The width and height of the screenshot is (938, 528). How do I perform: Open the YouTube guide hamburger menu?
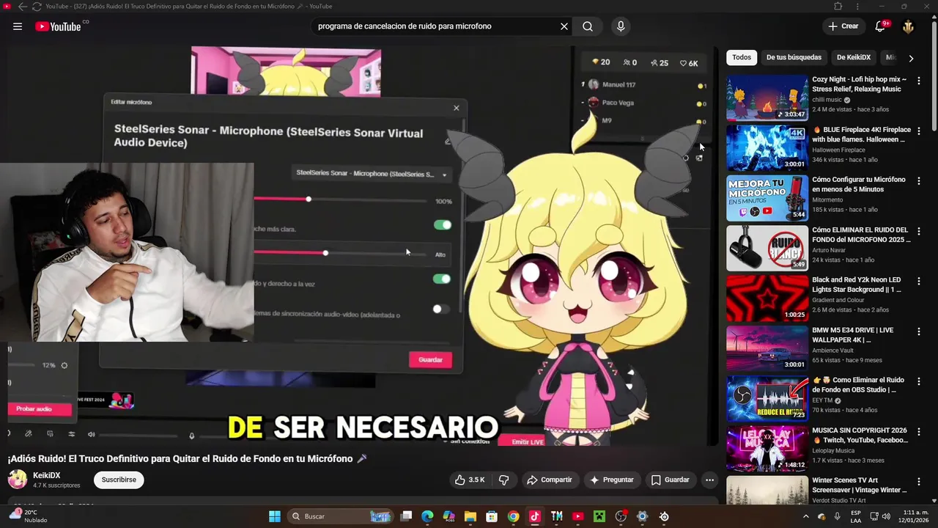[x=18, y=26]
